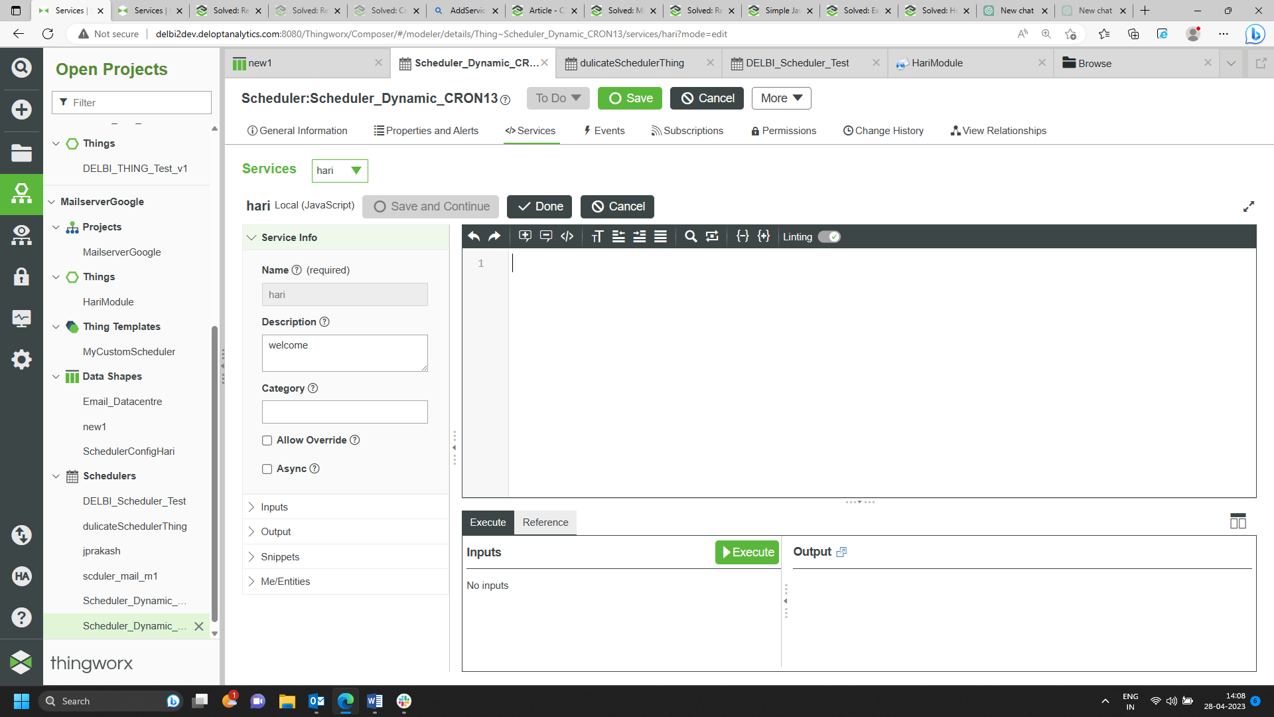Click the format code braces icon
The width and height of the screenshot is (1274, 717).
(x=743, y=236)
